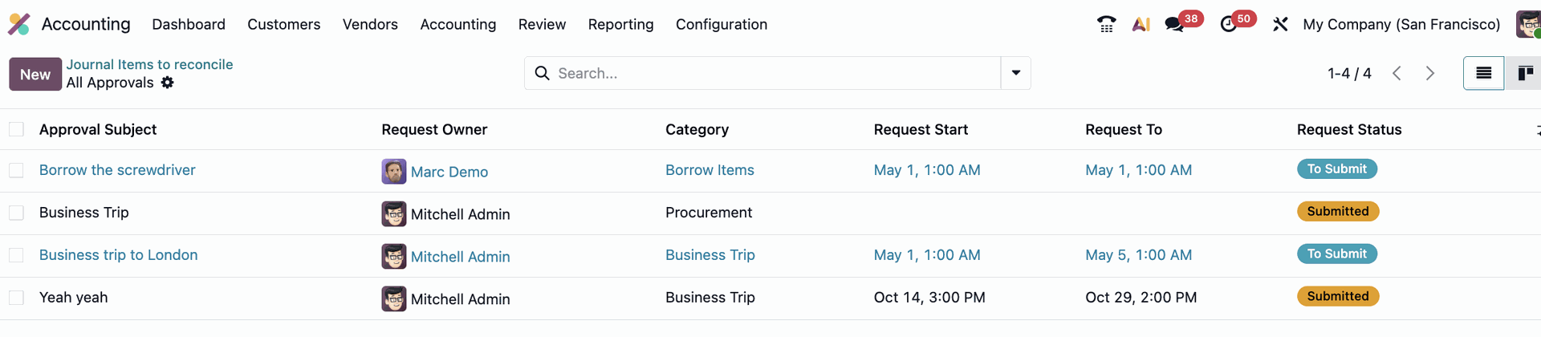
Task: Open the Reporting menu
Action: 620,25
